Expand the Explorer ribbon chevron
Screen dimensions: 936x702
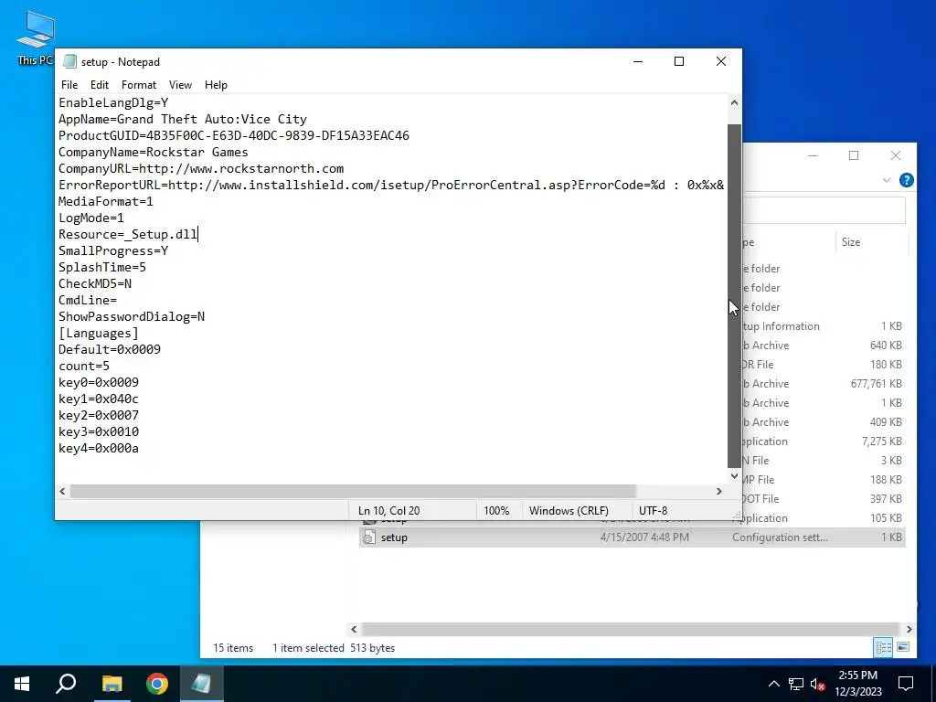(887, 180)
